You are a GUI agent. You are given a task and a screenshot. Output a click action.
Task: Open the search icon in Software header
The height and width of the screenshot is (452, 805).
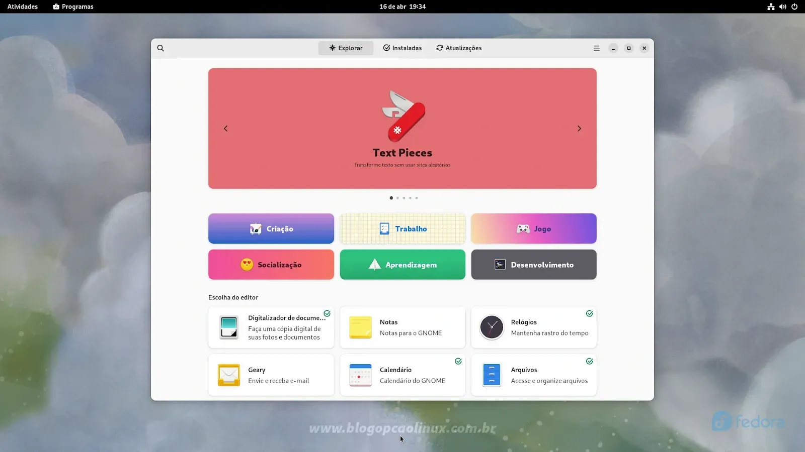click(160, 48)
